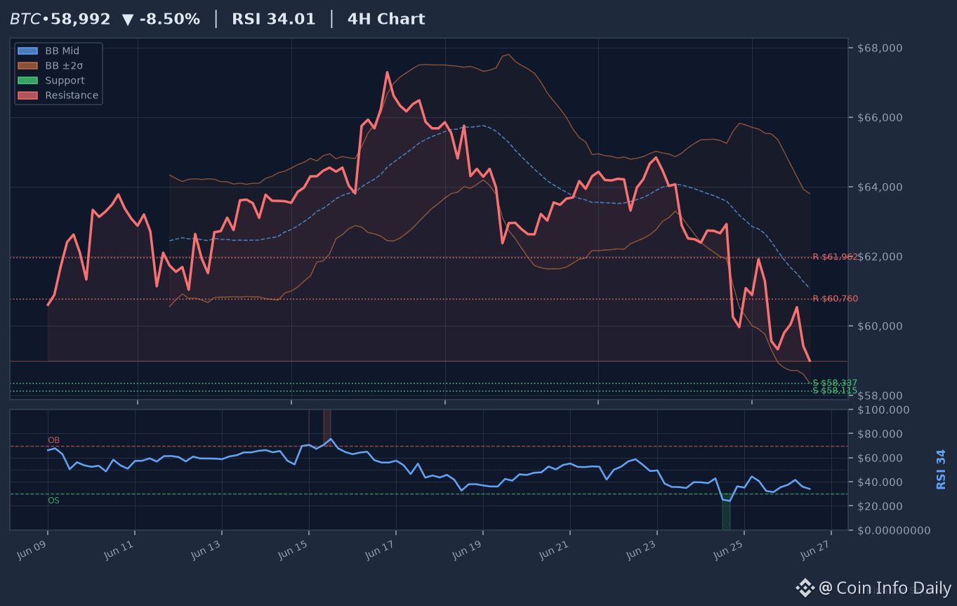Click the $58,000 price axis label
This screenshot has width=957, height=606.
click(879, 395)
